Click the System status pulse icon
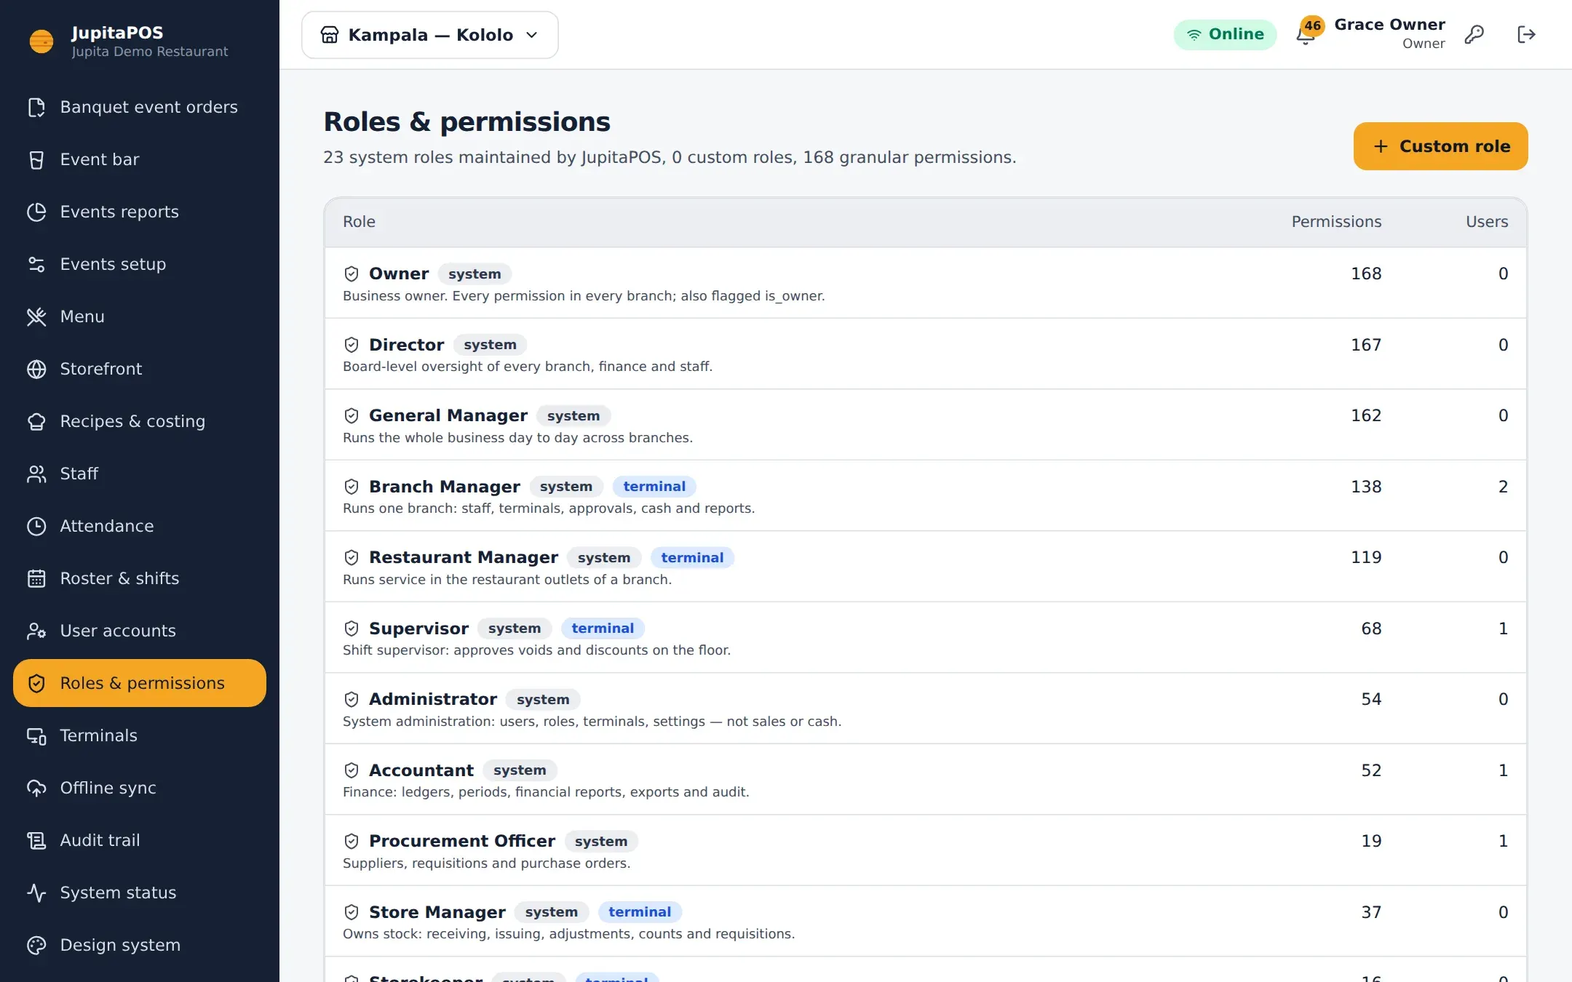This screenshot has height=982, width=1572. [x=36, y=893]
